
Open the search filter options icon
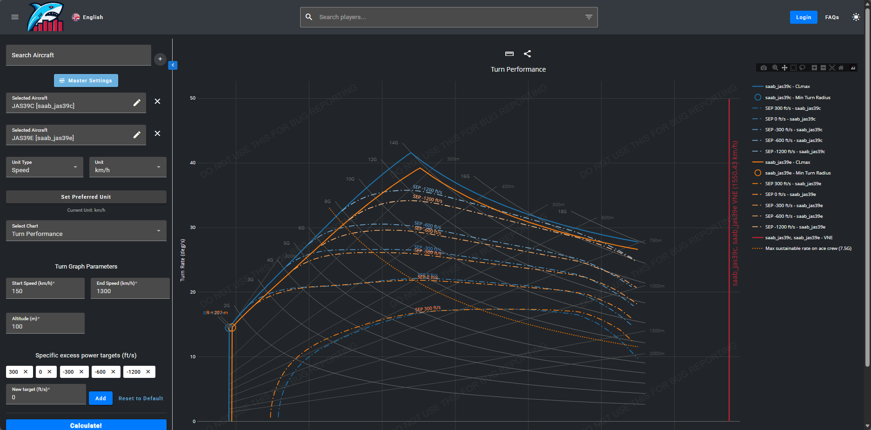click(589, 17)
